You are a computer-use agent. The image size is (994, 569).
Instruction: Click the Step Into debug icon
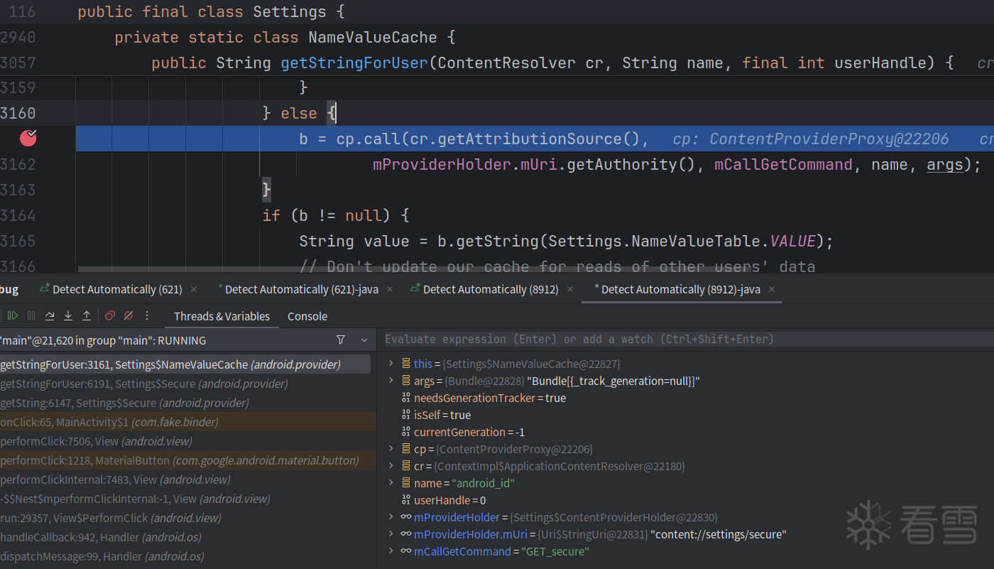[x=68, y=316]
